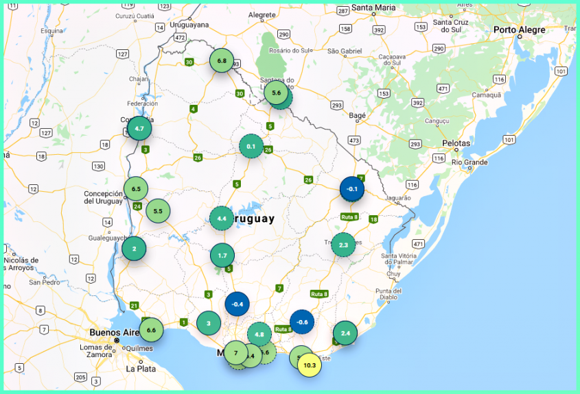The width and height of the screenshot is (580, 394).
Task: Open the blue -0.6 marker
Action: pos(301,323)
